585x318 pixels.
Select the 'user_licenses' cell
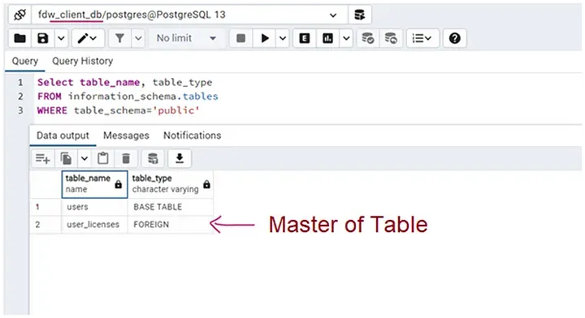pyautogui.click(x=95, y=225)
